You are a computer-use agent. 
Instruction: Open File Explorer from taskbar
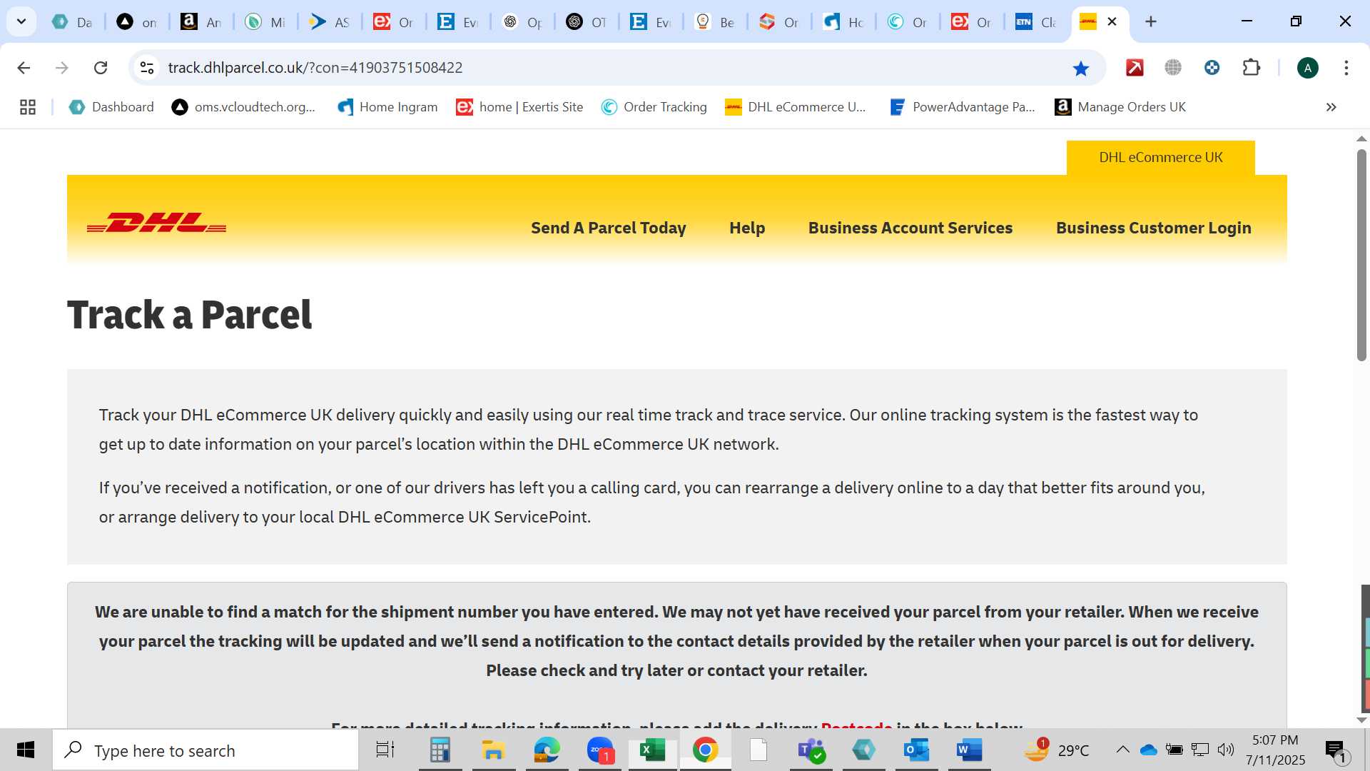pyautogui.click(x=493, y=750)
